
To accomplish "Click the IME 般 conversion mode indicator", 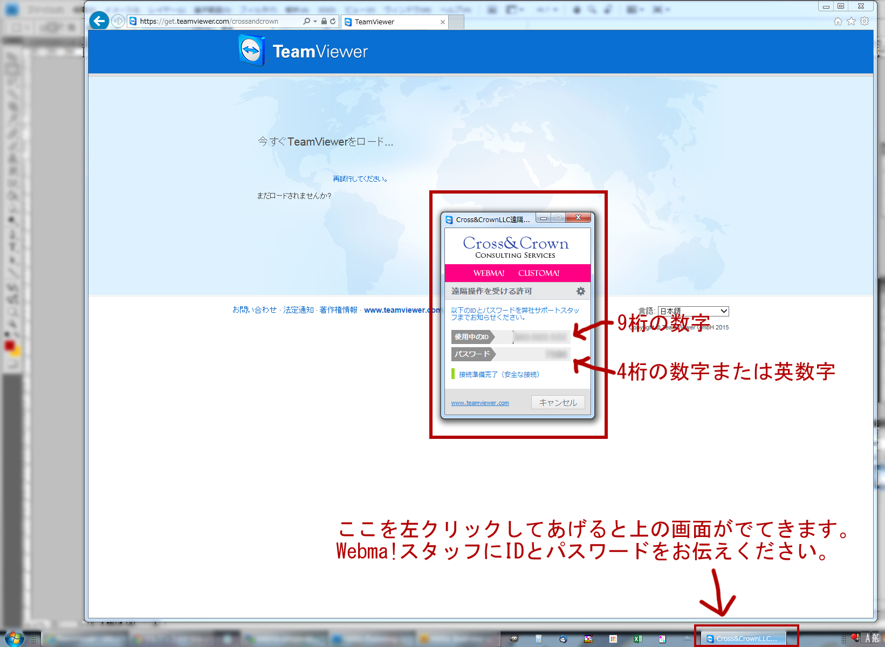I will point(876,638).
